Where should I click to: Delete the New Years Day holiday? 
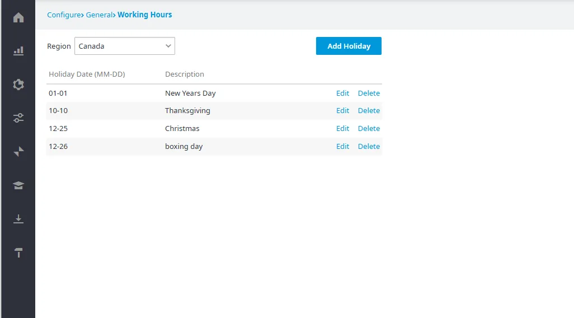369,93
